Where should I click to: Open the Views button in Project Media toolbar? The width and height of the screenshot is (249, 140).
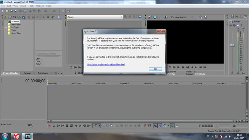click(59, 17)
